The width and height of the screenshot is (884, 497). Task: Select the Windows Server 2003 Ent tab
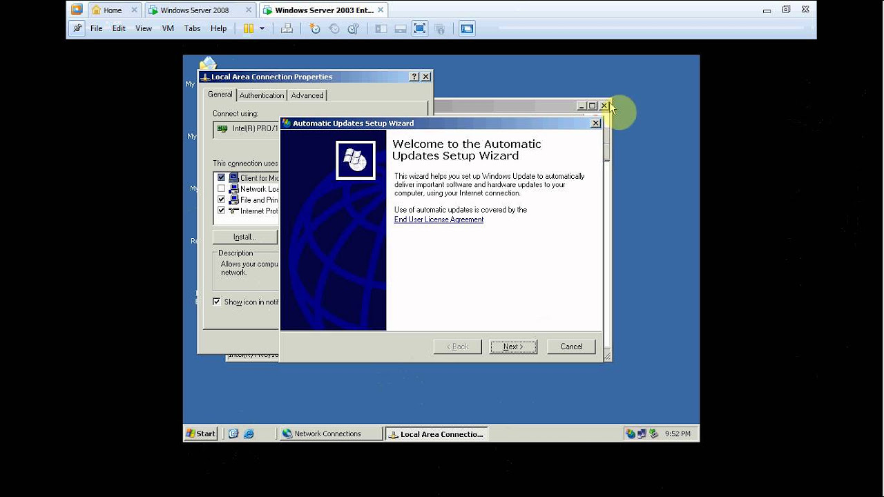324,10
